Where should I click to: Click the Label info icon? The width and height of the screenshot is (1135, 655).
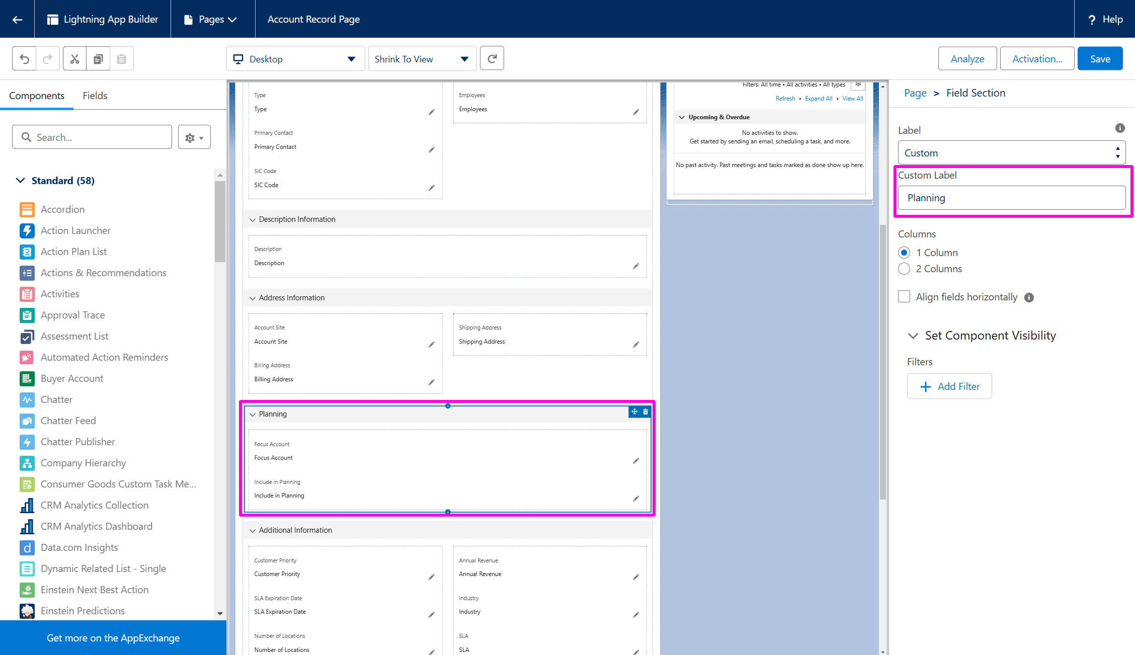tap(1119, 128)
